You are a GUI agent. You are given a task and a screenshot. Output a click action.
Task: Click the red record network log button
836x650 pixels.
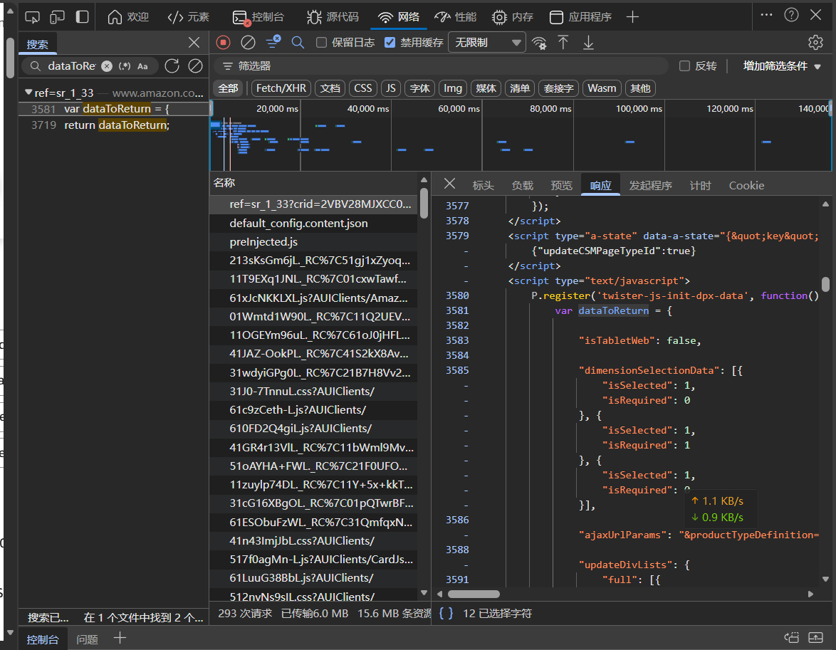(224, 43)
